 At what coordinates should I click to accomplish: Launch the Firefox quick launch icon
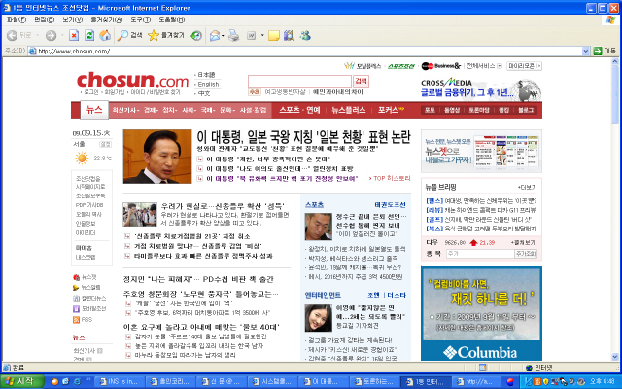pyautogui.click(x=54, y=381)
